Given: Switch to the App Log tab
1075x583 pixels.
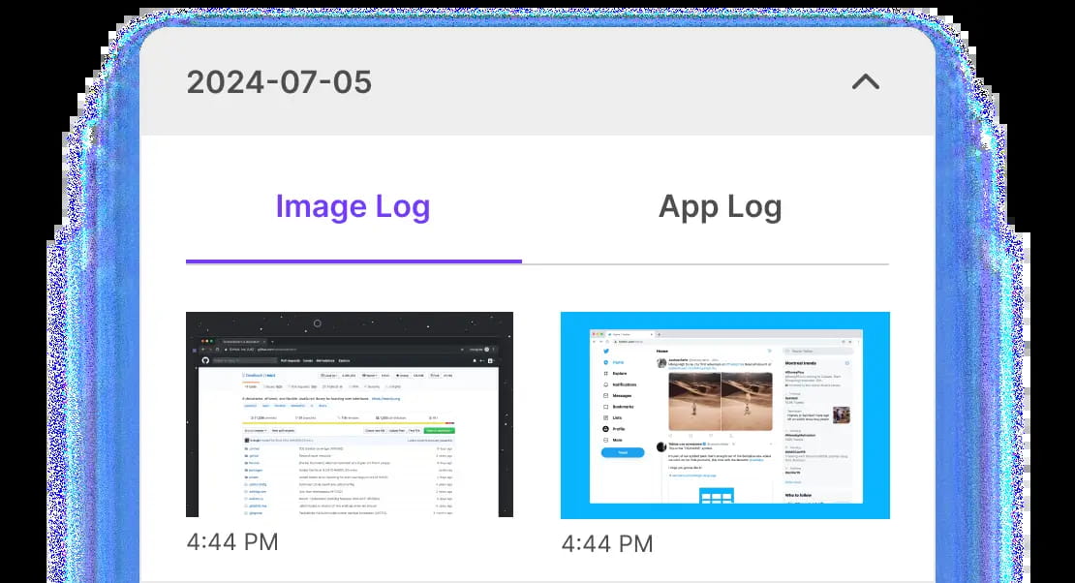Looking at the screenshot, I should 721,205.
